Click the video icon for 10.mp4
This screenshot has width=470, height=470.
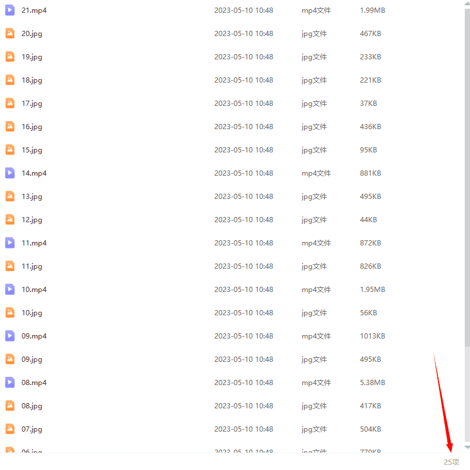[x=10, y=290]
